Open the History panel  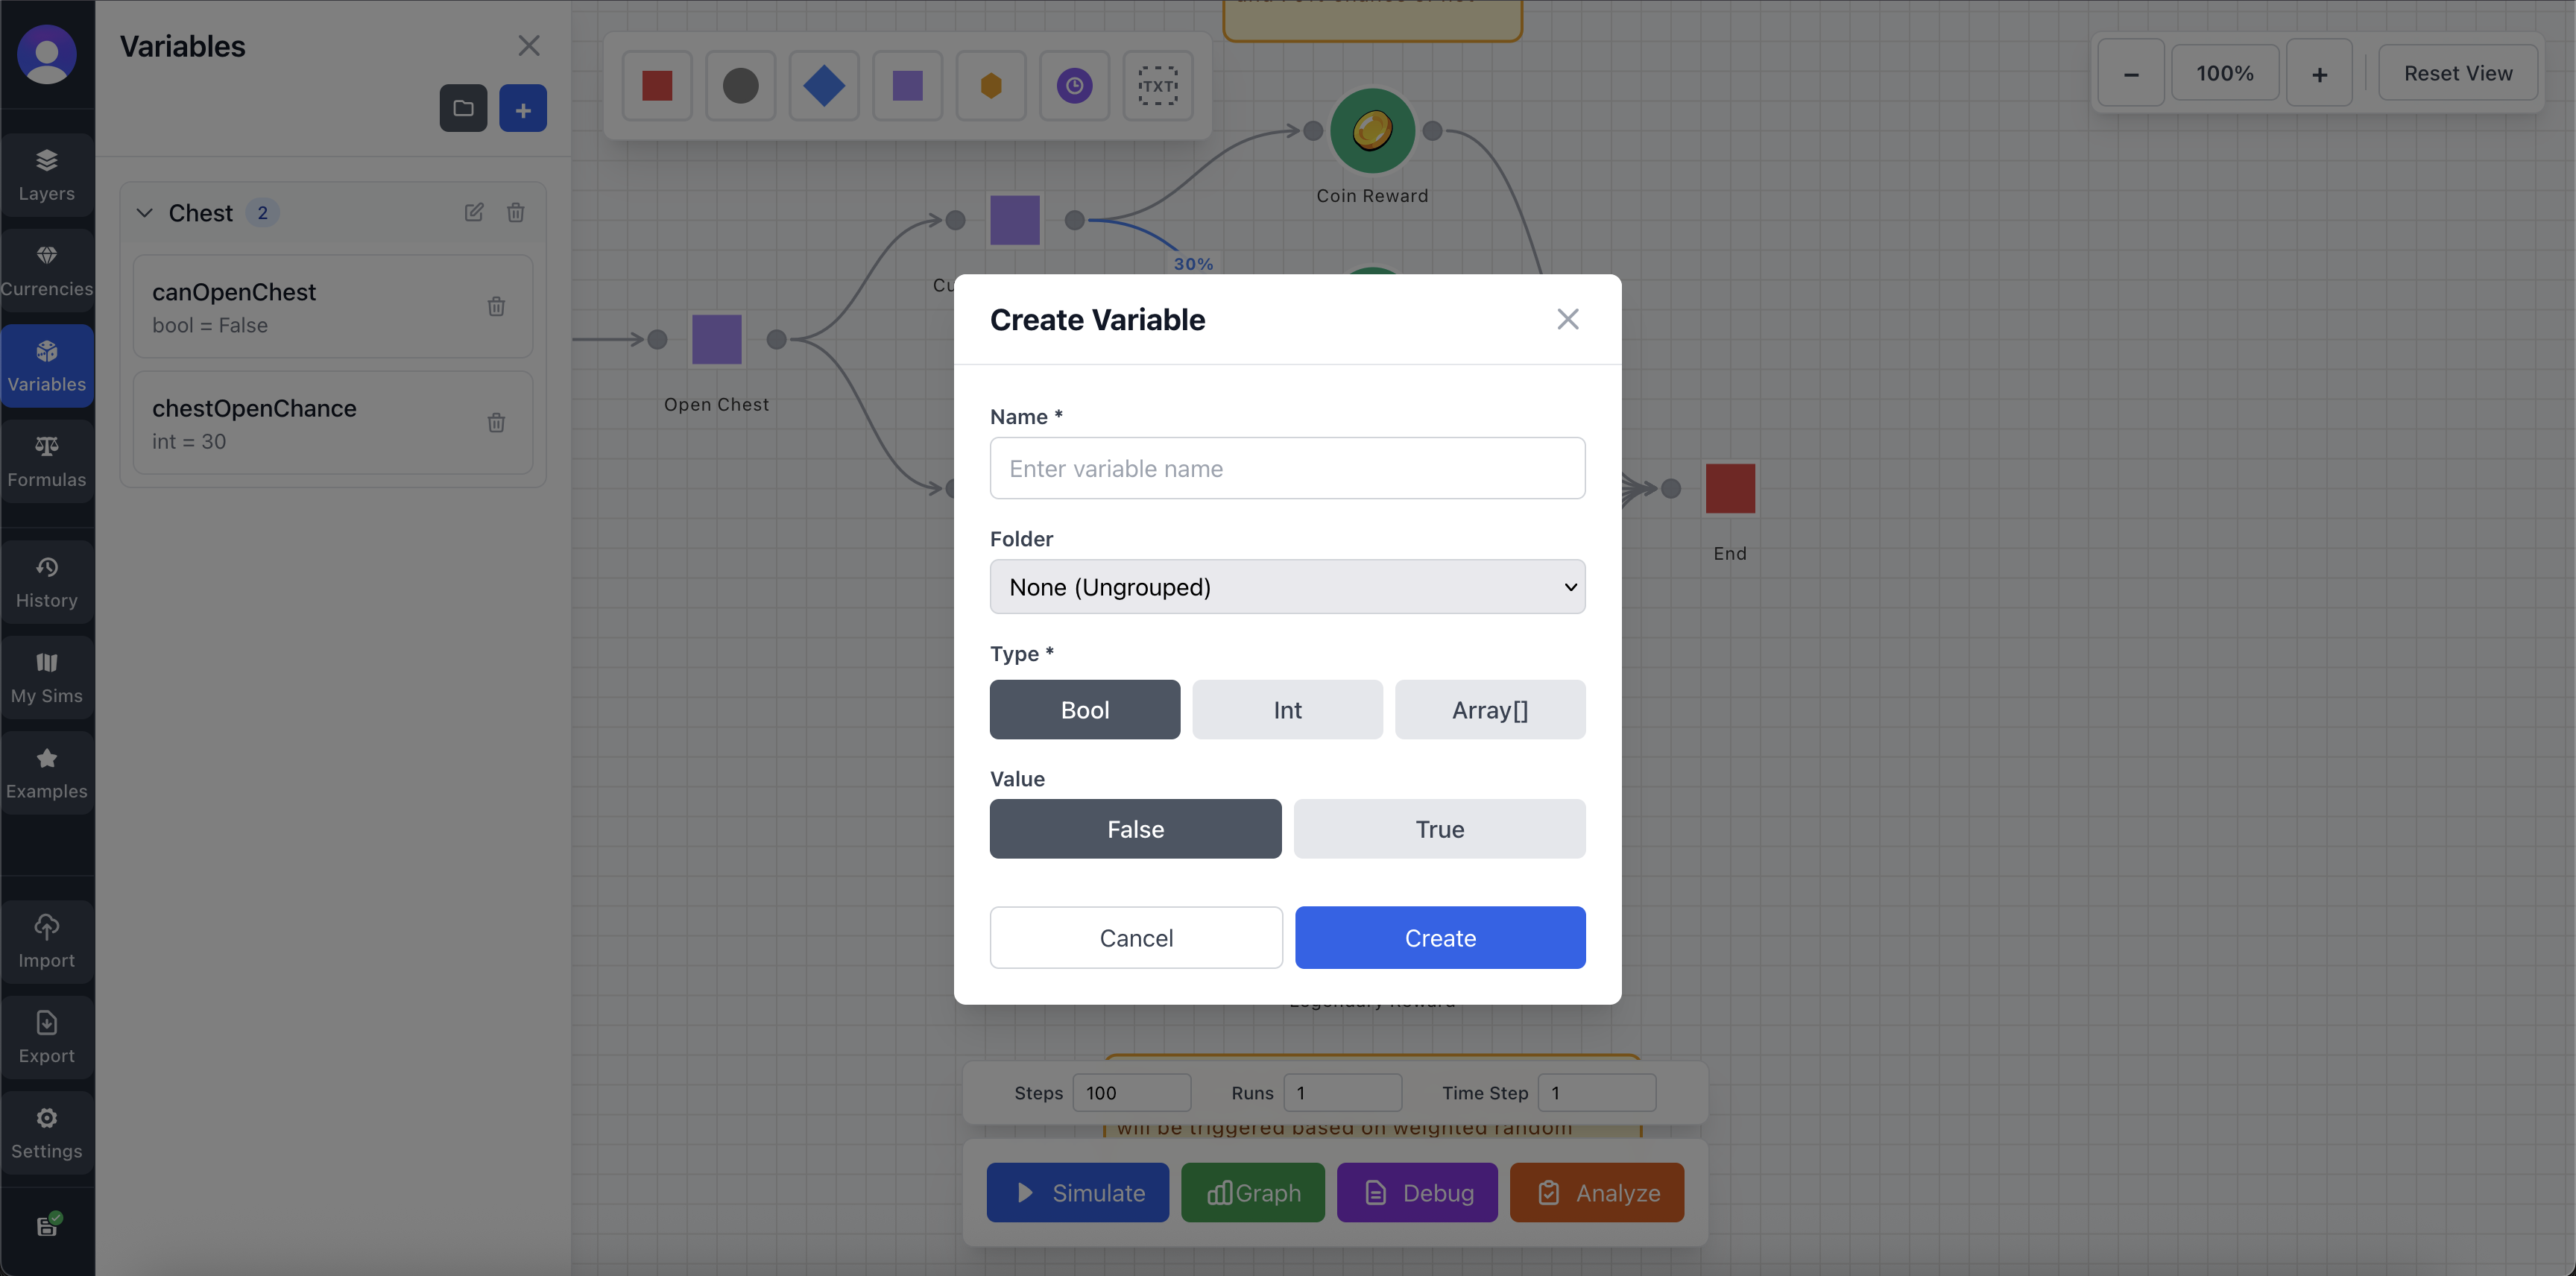pyautogui.click(x=46, y=581)
